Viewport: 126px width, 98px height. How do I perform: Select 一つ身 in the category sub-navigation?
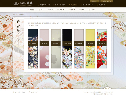[x=92, y=10]
